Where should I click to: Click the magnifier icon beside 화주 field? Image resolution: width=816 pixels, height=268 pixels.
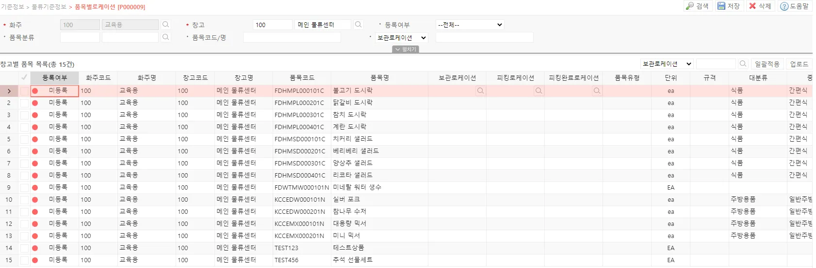[x=166, y=25]
